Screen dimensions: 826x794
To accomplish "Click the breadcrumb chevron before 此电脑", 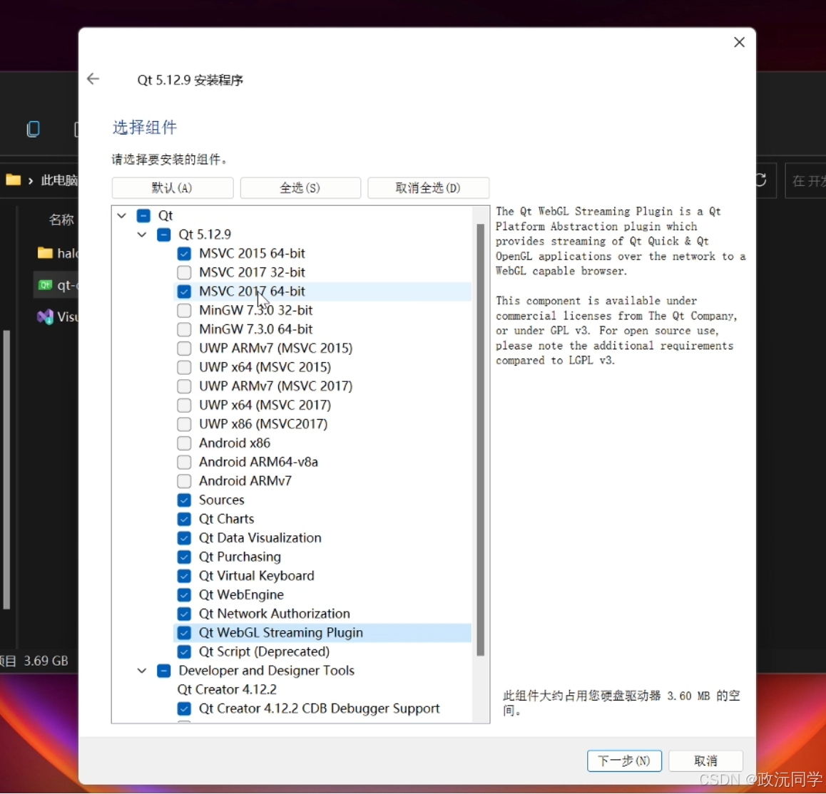I will coord(31,180).
